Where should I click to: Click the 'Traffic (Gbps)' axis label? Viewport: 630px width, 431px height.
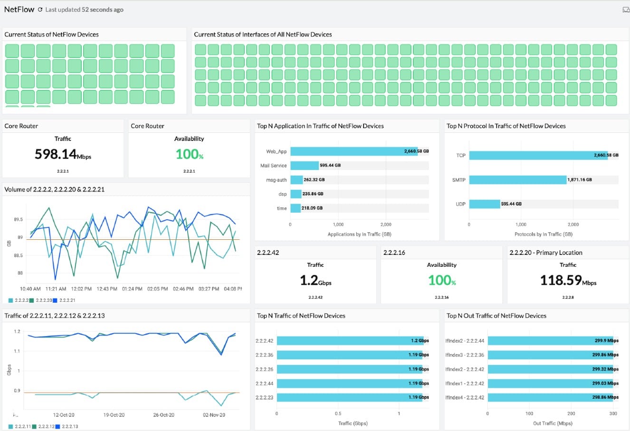[353, 423]
